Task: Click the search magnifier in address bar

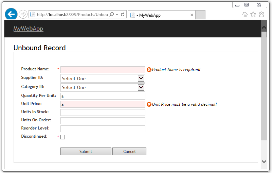Action: coord(112,14)
